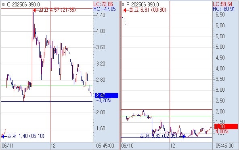
Task: Click the 4.40 price axis label
Action: pyautogui.click(x=101, y=15)
